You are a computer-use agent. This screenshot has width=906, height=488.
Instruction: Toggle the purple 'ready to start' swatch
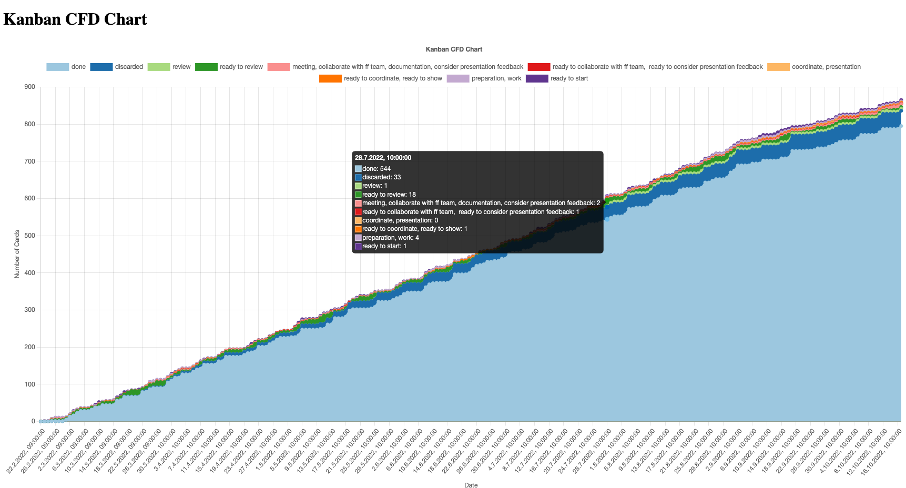click(x=537, y=78)
